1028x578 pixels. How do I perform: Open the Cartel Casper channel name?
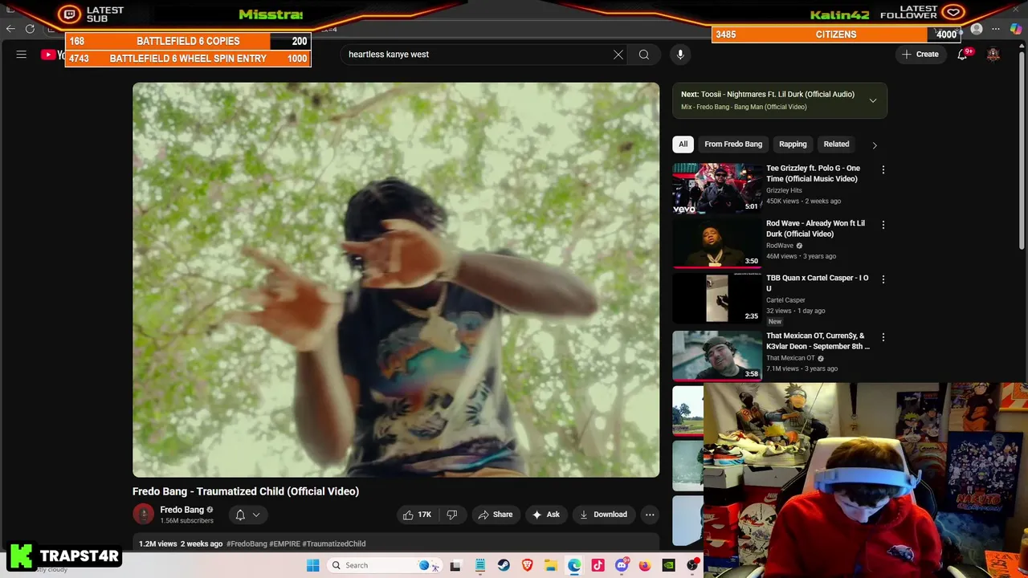pyautogui.click(x=785, y=300)
